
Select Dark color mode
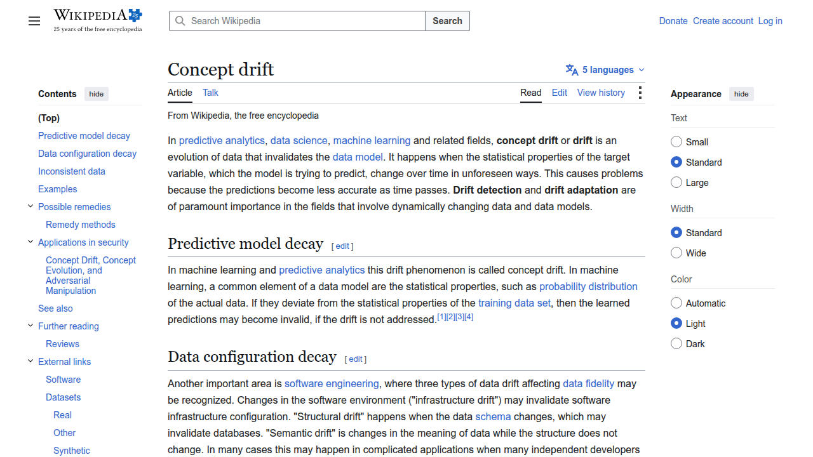676,343
